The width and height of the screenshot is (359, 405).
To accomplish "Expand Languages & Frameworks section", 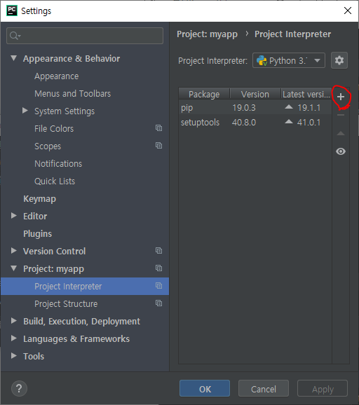I will (x=14, y=338).
